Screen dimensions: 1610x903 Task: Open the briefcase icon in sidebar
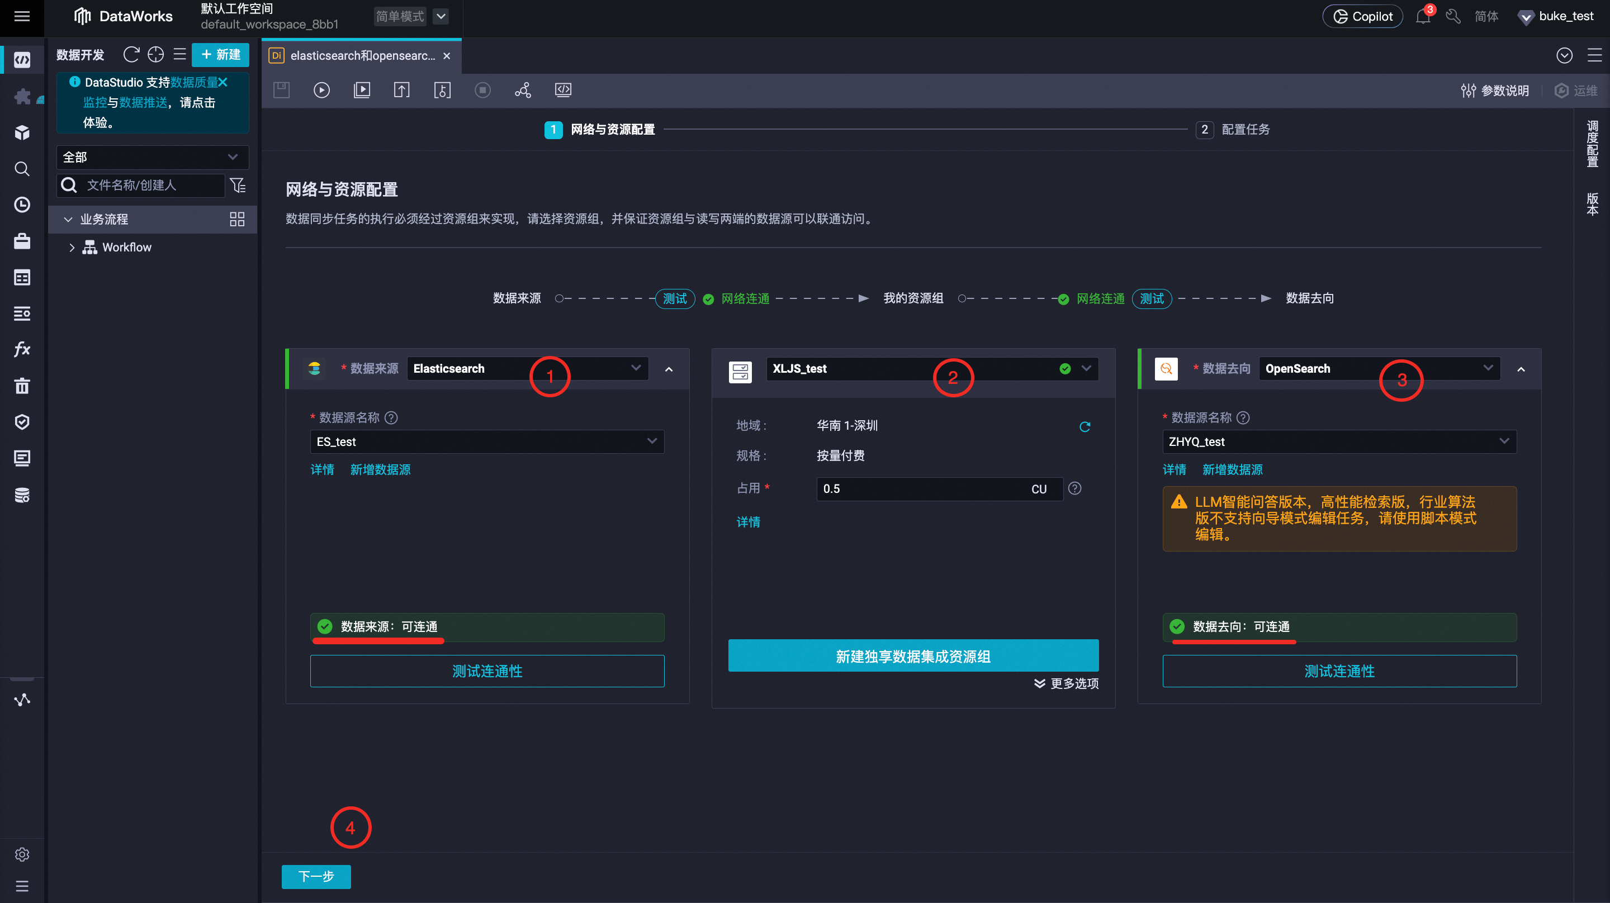(22, 241)
